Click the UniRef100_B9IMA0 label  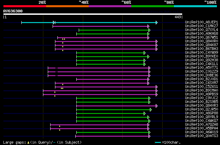point(201,91)
